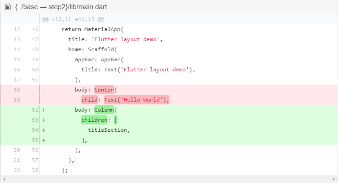Click the 'titleSection,' added line
Screen dimensions: 338x183
pyautogui.click(x=109, y=130)
